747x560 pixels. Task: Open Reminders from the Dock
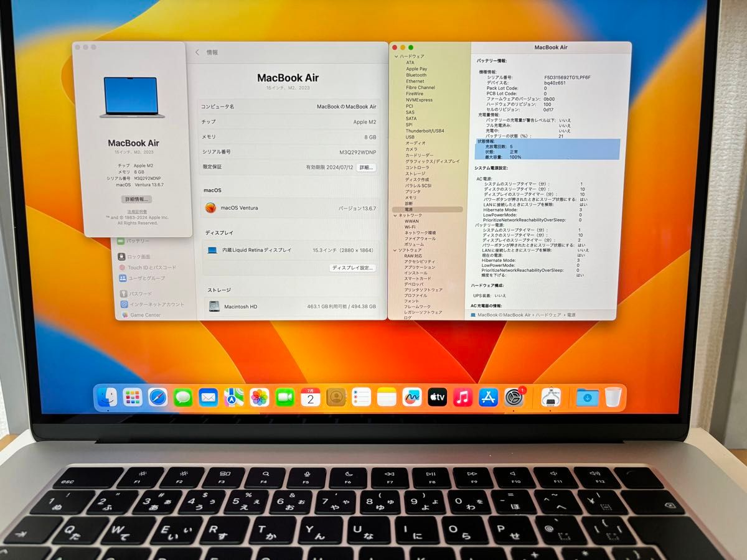tap(361, 396)
